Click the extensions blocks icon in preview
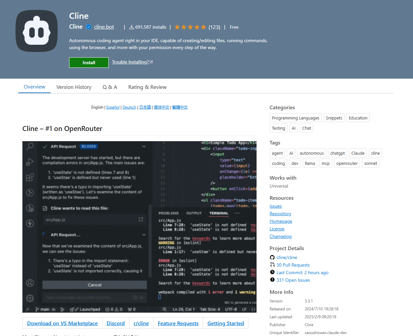This screenshot has height=336, width=413. [x=30, y=177]
